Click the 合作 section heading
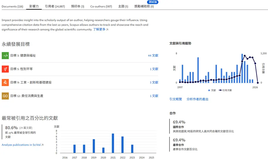This screenshot has height=159, width=268. coord(172,113)
